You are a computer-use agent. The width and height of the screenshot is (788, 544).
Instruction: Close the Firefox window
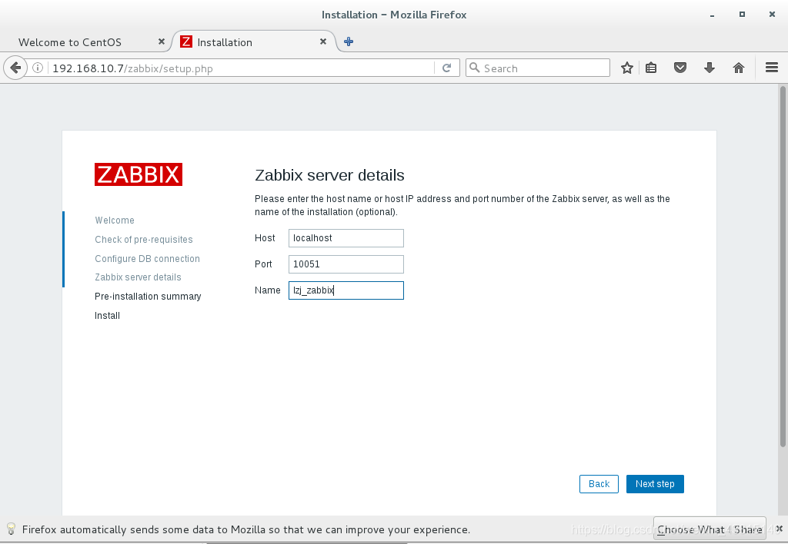click(x=772, y=15)
